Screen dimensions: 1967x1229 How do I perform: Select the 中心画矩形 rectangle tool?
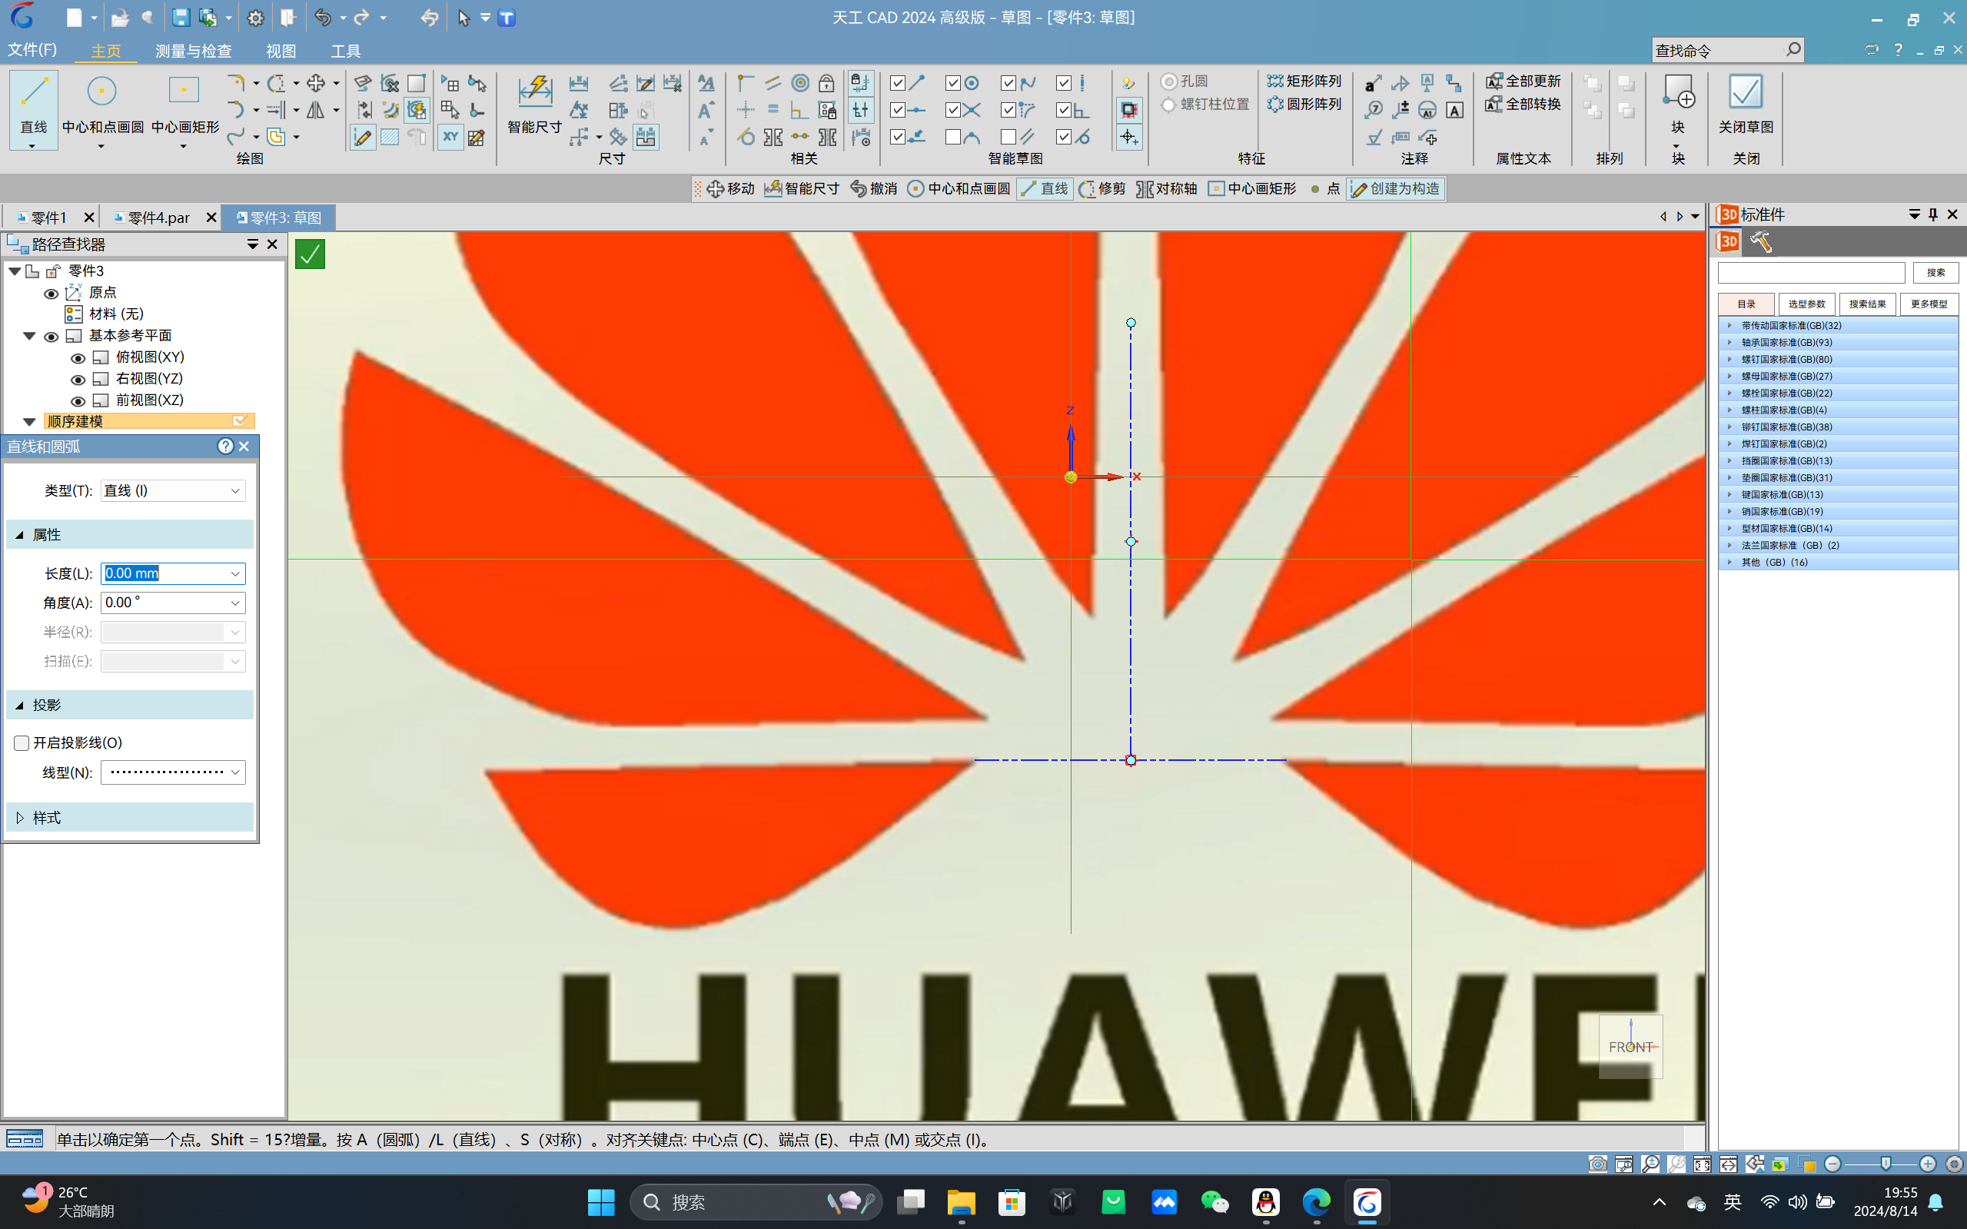pos(184,108)
